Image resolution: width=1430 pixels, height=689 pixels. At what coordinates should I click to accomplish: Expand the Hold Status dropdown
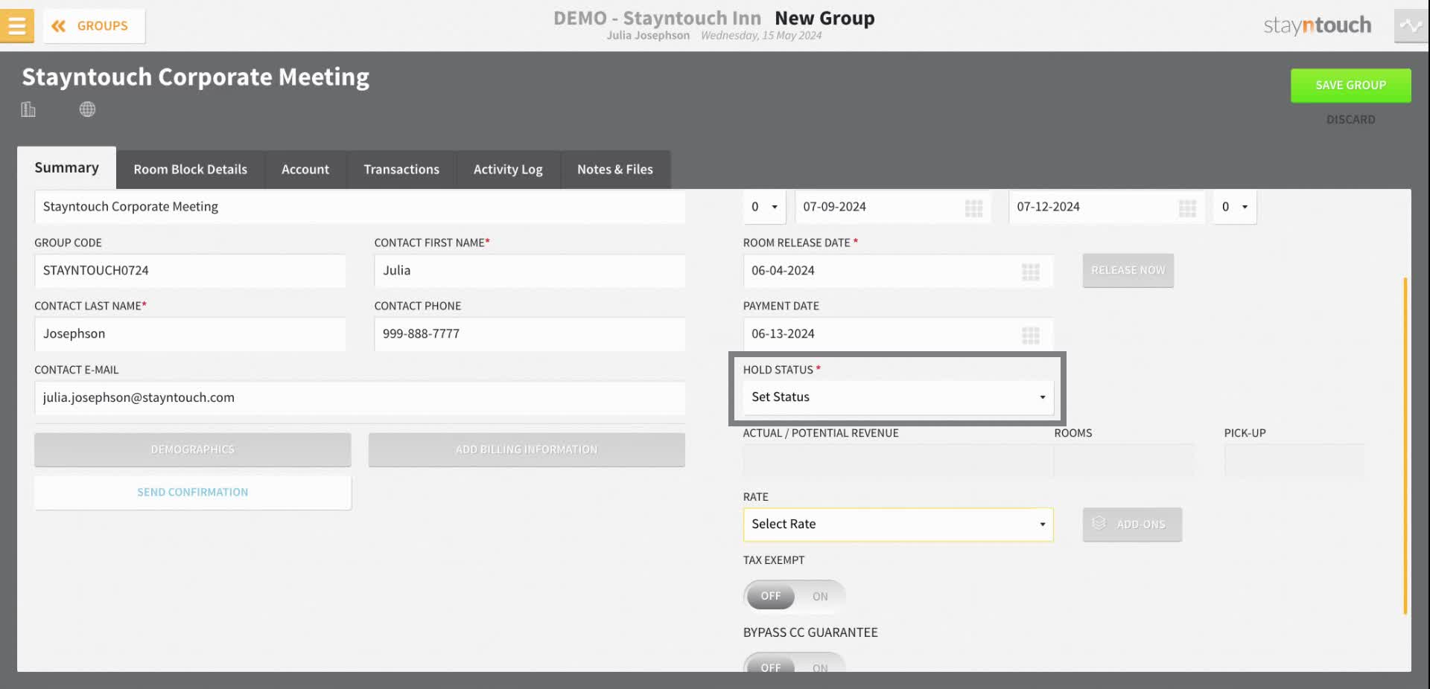coord(898,397)
